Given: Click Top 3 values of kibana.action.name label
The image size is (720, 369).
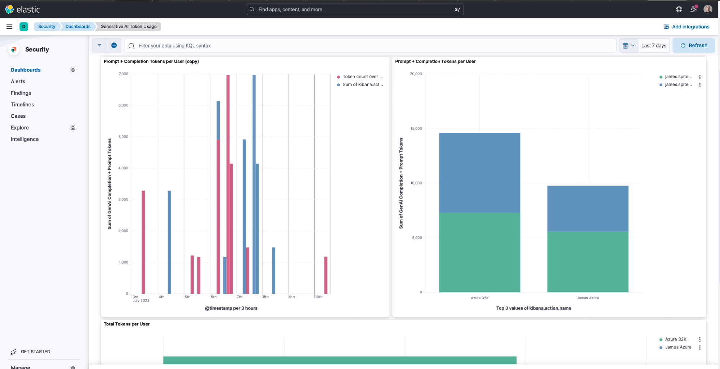Looking at the screenshot, I should tap(533, 308).
